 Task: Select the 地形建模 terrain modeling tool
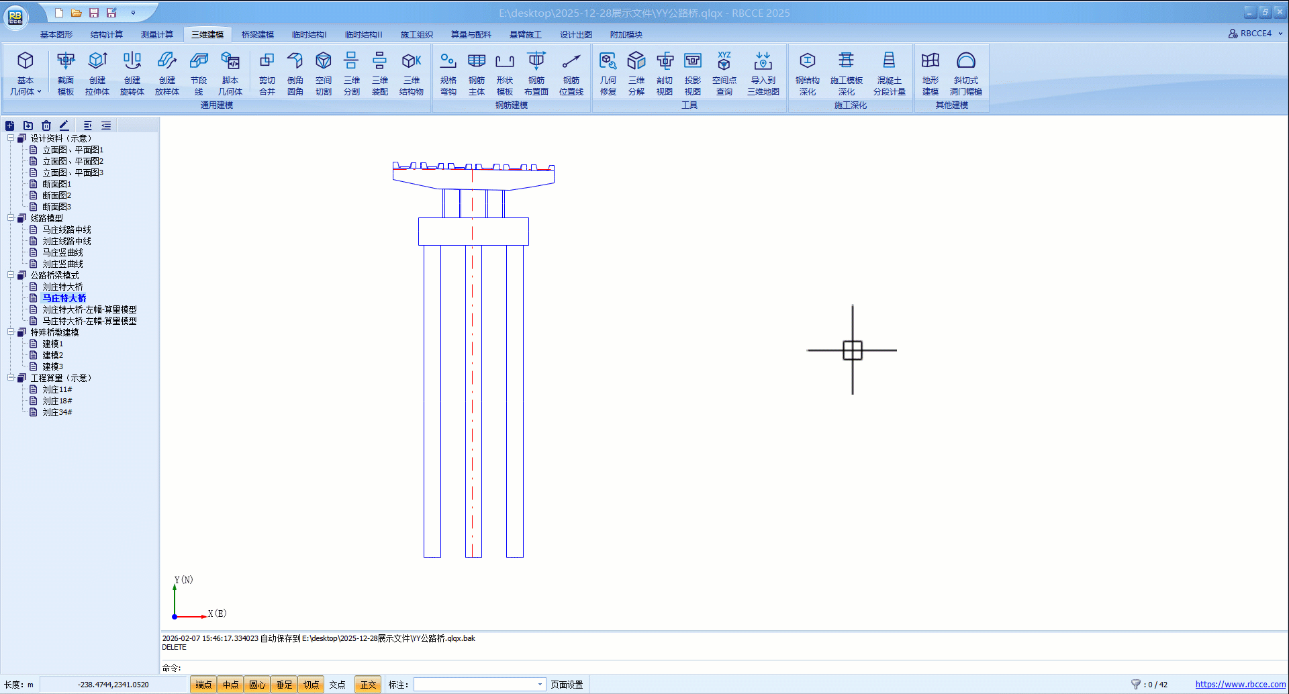click(x=930, y=72)
